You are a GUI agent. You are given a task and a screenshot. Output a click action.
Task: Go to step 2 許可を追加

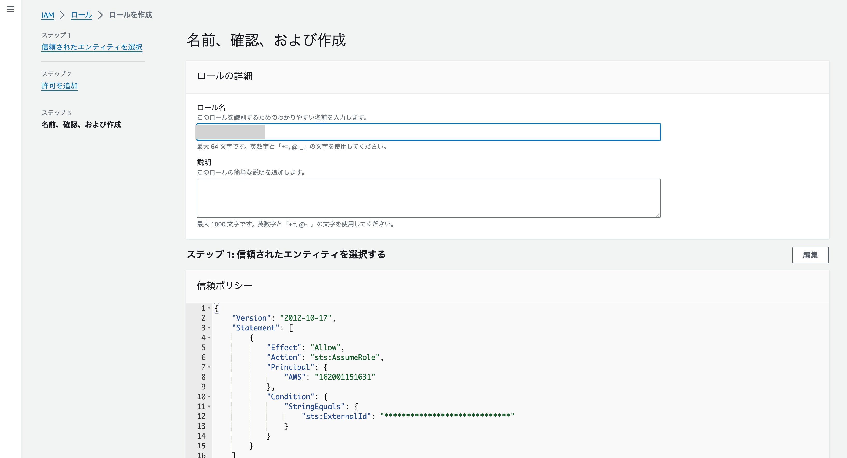pos(60,86)
